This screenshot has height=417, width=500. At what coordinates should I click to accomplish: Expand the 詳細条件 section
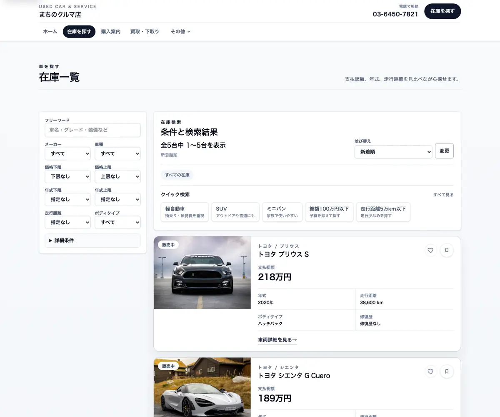tap(92, 241)
